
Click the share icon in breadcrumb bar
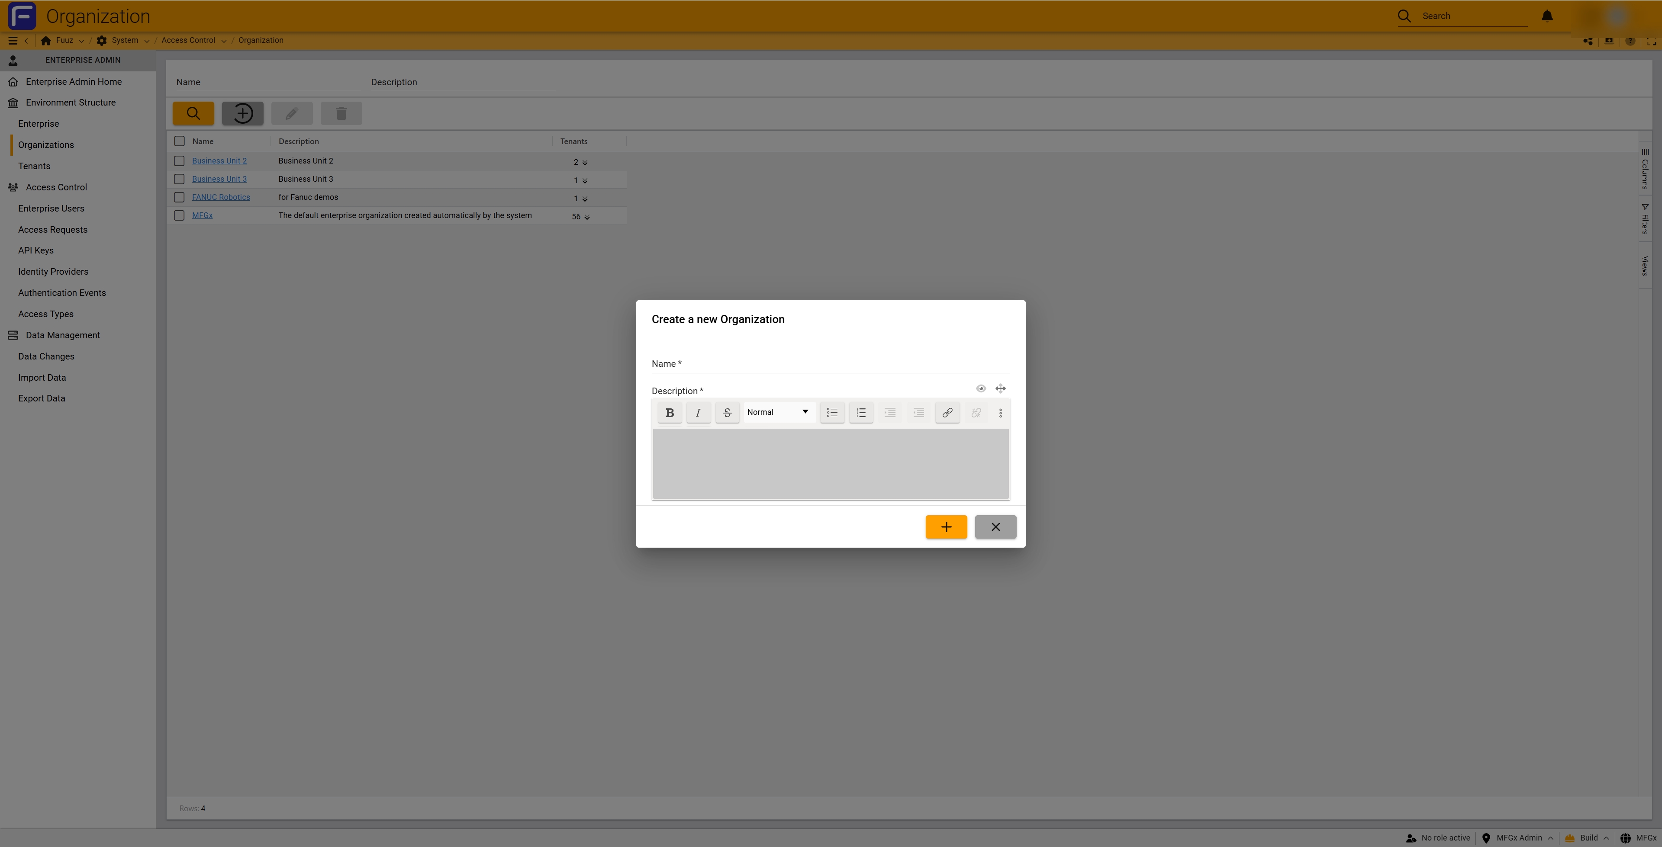(1588, 41)
